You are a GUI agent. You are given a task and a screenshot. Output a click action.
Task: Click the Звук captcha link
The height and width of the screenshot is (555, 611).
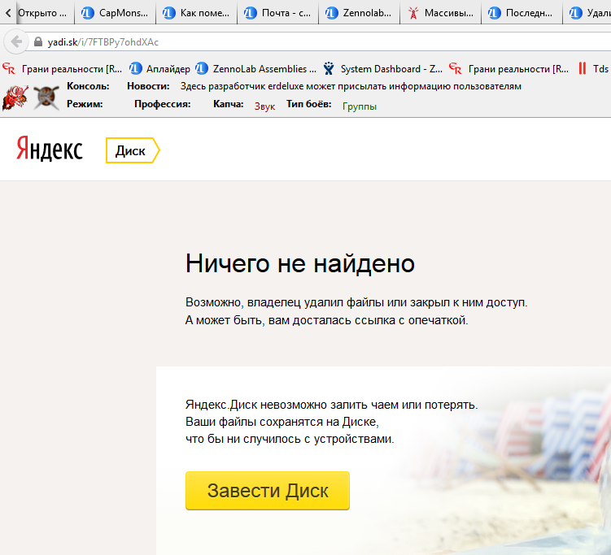pyautogui.click(x=264, y=106)
